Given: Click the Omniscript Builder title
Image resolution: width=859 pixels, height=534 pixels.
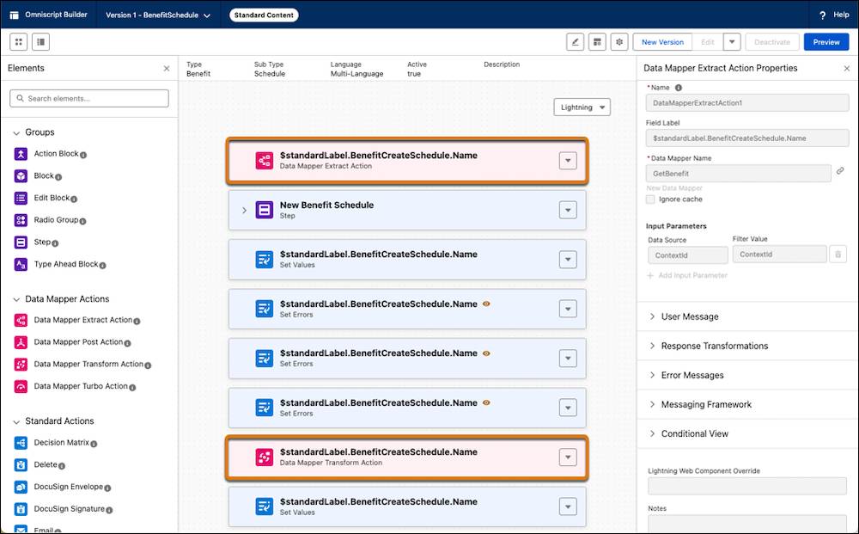Looking at the screenshot, I should [56, 15].
